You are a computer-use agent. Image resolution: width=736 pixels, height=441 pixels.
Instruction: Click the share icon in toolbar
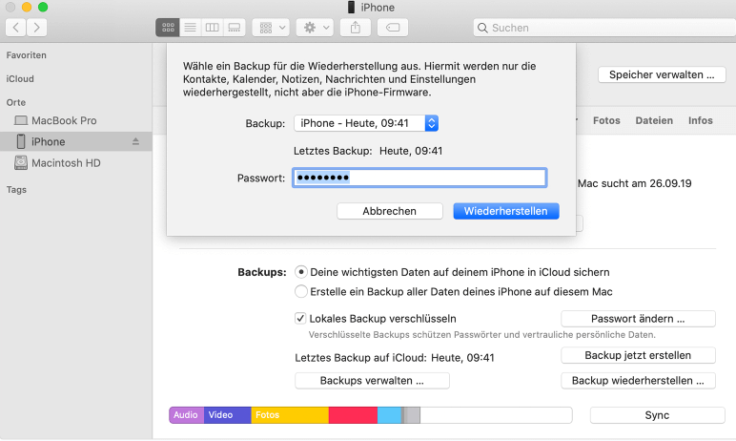(x=356, y=28)
